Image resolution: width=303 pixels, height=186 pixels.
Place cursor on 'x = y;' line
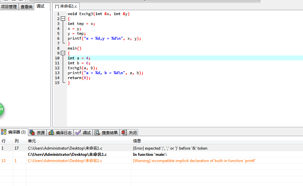point(74,29)
